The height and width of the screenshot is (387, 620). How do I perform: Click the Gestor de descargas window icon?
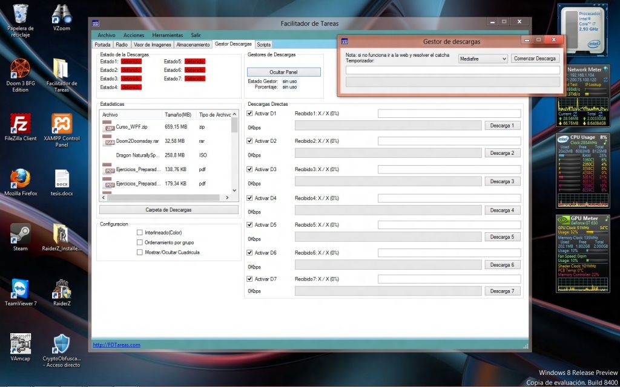(x=345, y=41)
